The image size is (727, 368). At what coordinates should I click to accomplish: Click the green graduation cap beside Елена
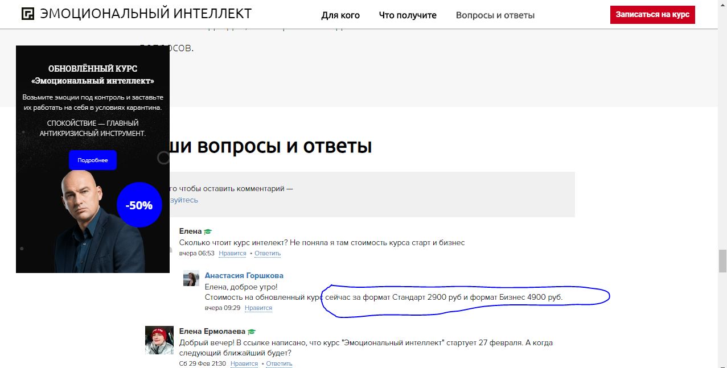click(x=208, y=231)
